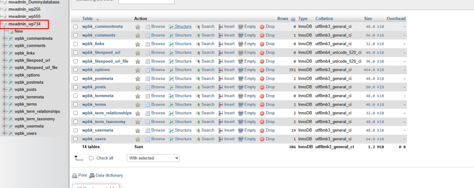
Task: Click wpbk_options table icon in sidebar tree
Action: [x=11, y=75]
